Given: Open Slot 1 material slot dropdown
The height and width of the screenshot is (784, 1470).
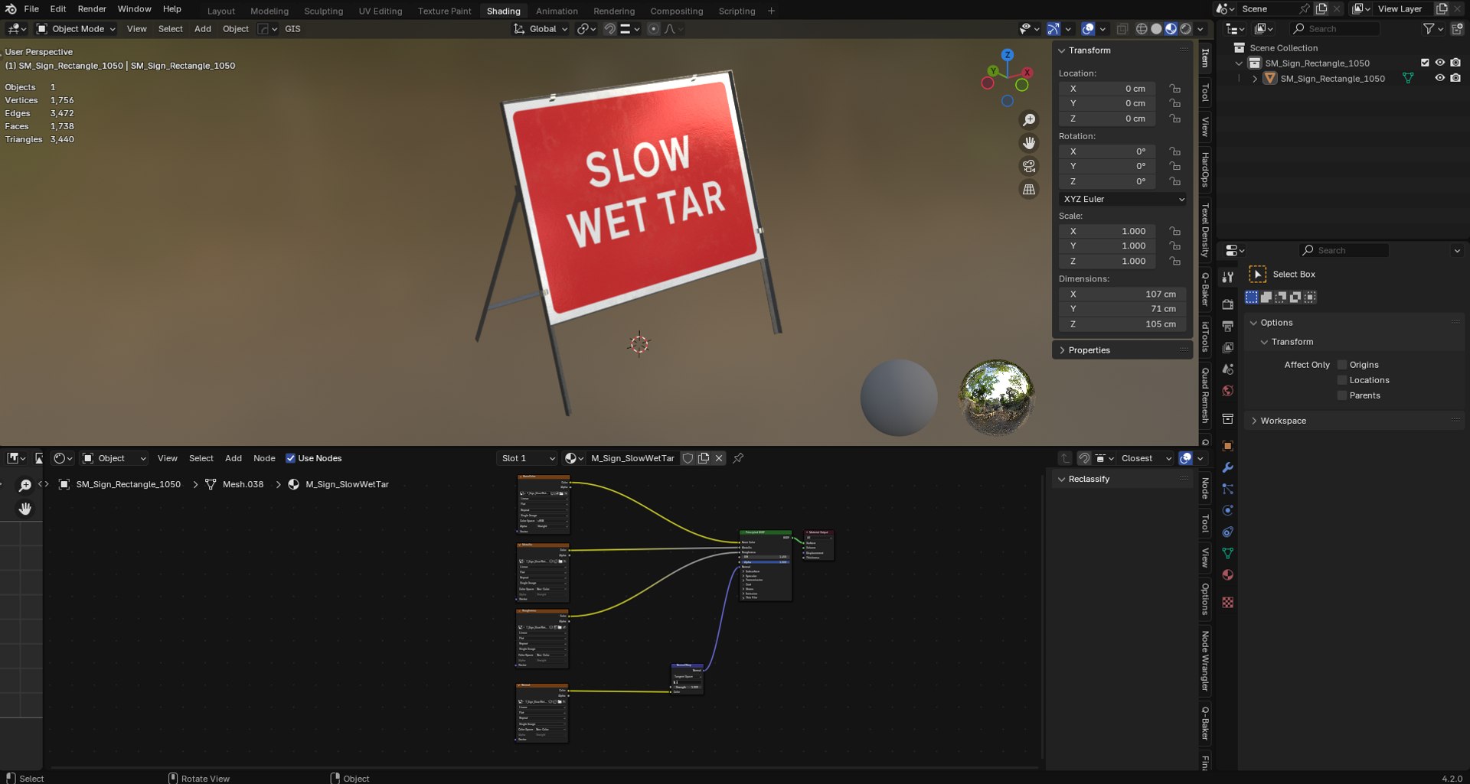Looking at the screenshot, I should 528,458.
